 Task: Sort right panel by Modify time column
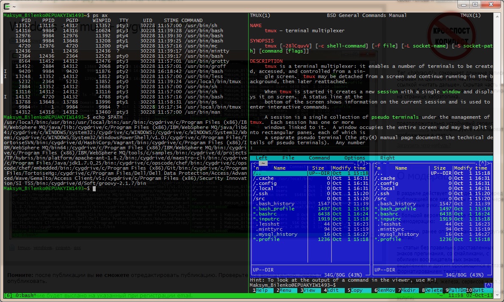[471, 168]
